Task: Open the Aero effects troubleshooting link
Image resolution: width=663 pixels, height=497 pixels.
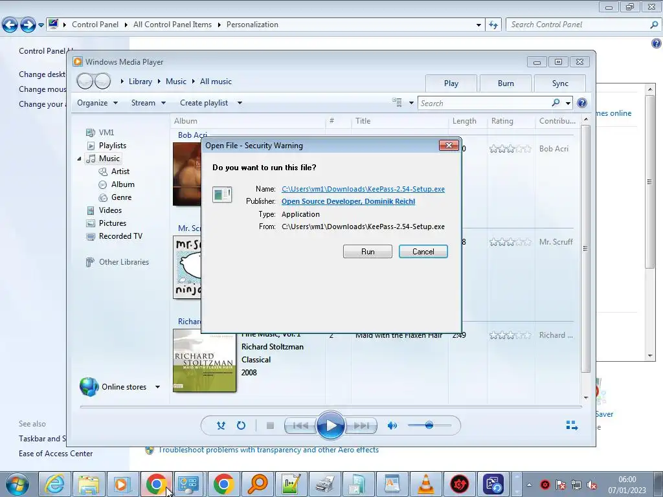Action: (x=269, y=450)
